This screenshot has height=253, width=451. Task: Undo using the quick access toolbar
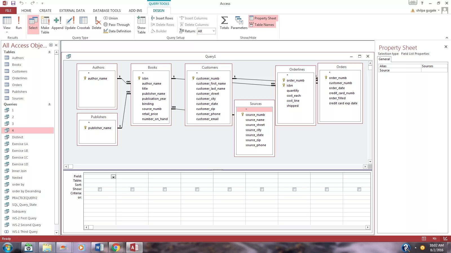click(x=21, y=3)
